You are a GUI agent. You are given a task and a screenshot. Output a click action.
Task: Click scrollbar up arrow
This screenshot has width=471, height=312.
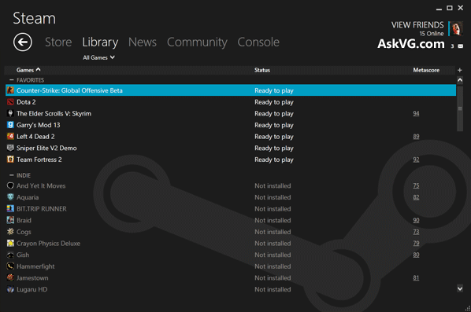tap(460, 80)
